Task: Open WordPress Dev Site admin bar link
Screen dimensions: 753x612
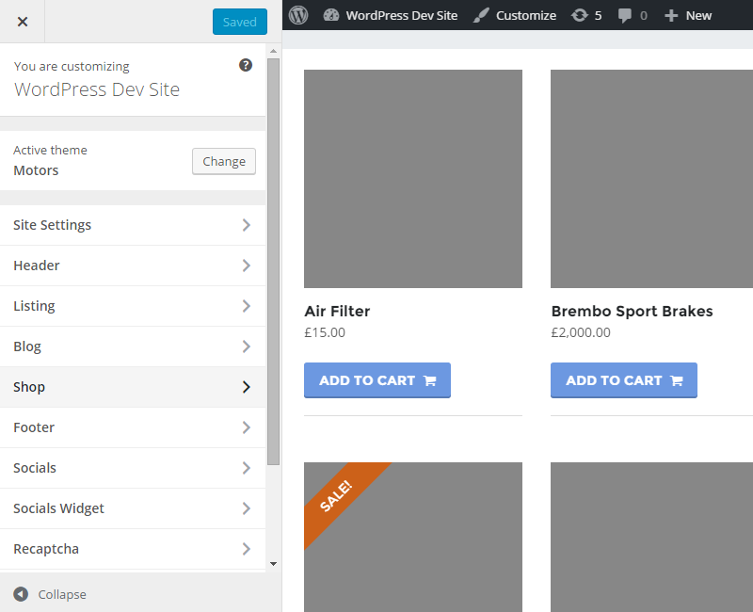Action: [x=402, y=15]
